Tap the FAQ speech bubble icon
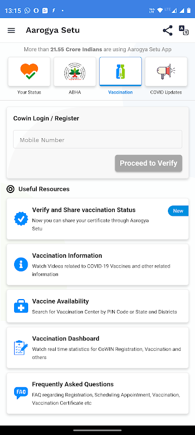 [21, 393]
